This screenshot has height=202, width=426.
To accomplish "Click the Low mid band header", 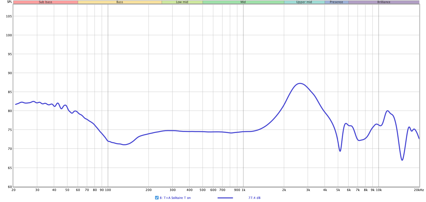I will [182, 2].
